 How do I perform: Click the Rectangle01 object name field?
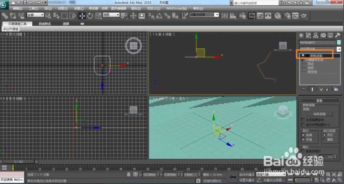pos(318,42)
